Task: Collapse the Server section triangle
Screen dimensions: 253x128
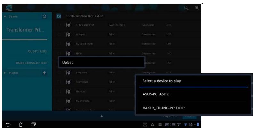Action: click(5, 16)
